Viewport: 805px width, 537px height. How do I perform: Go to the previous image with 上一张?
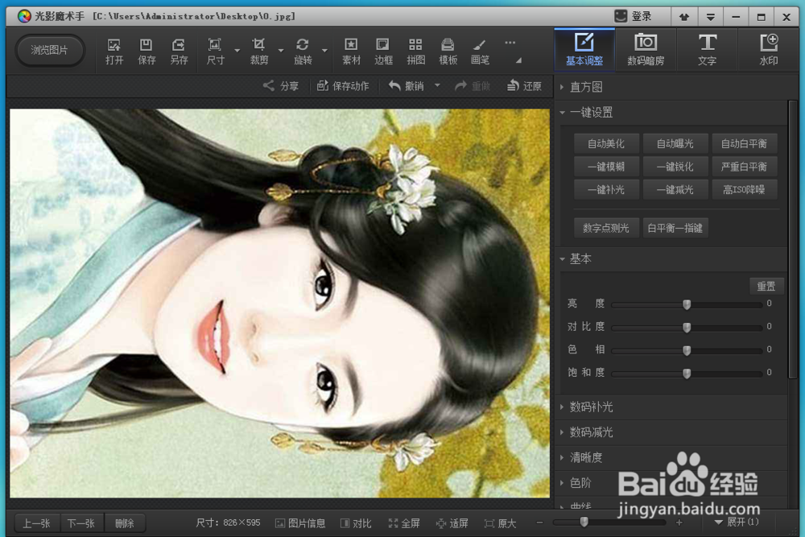coord(36,523)
